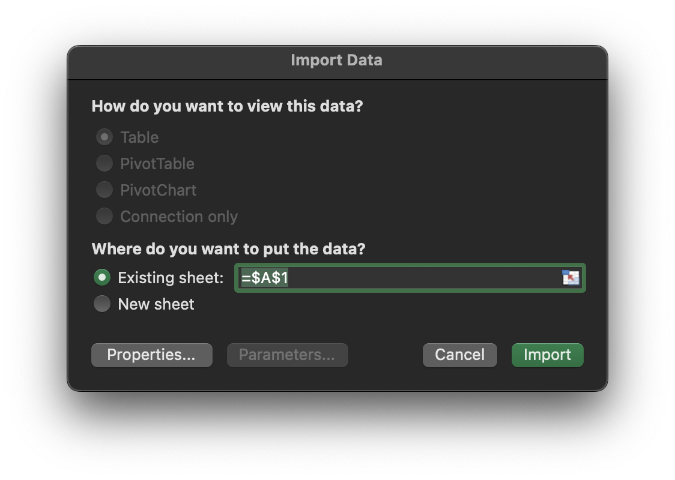Click into the =$A$1 cell reference field

point(396,278)
